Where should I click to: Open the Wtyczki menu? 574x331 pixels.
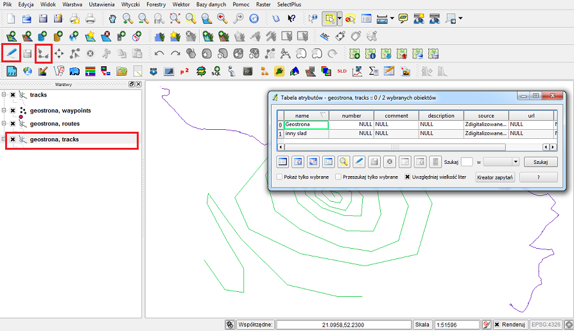pos(130,4)
